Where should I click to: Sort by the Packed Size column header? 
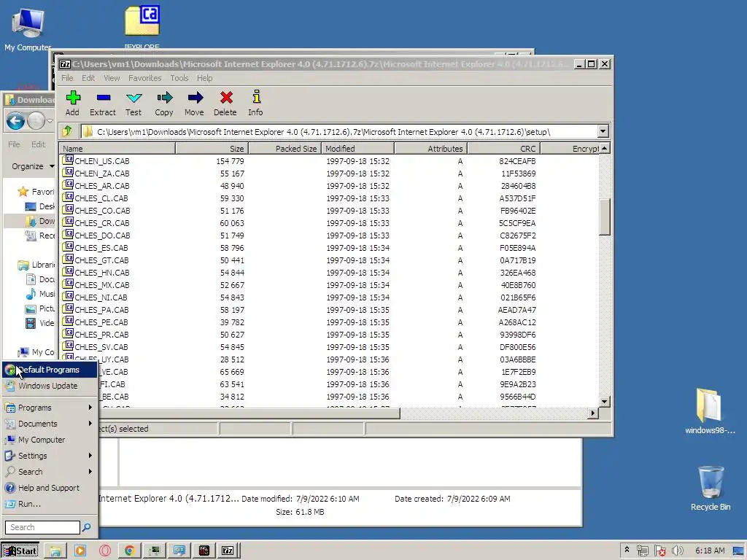click(x=285, y=149)
